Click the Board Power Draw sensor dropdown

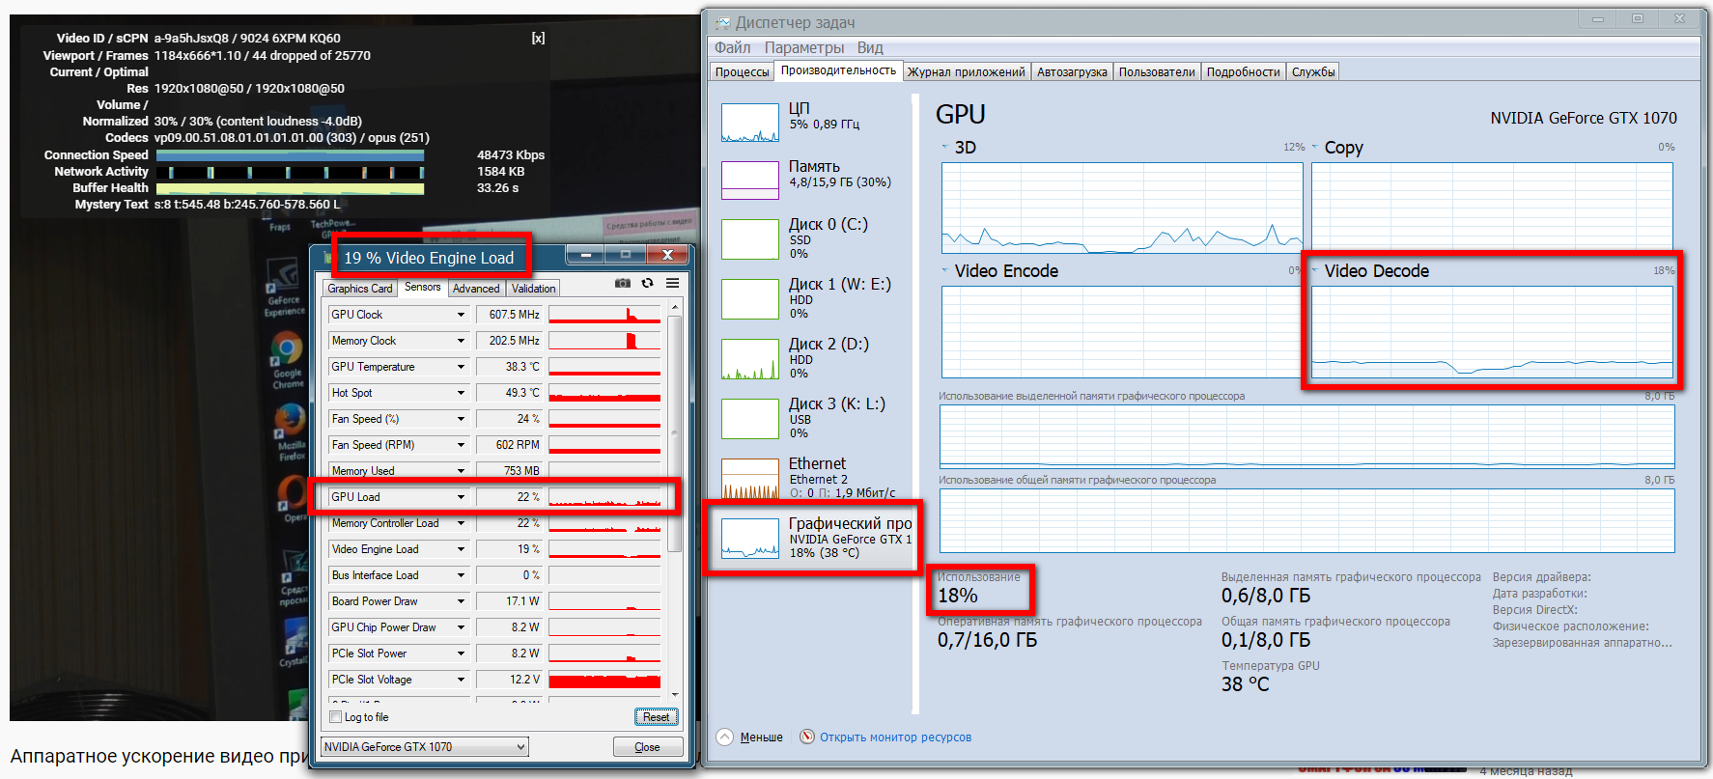[x=461, y=601]
